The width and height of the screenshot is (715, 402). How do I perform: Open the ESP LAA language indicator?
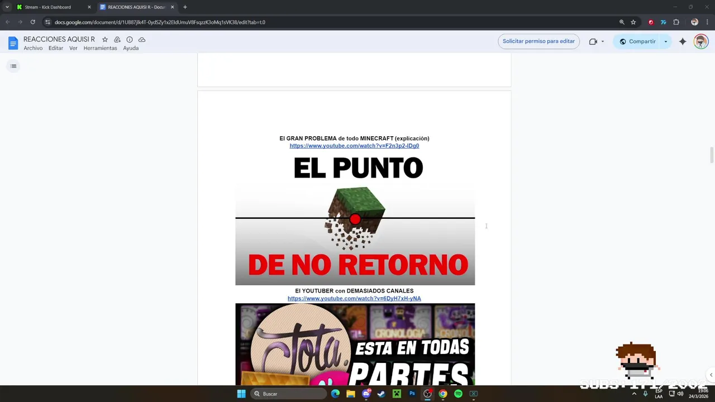tap(659, 394)
